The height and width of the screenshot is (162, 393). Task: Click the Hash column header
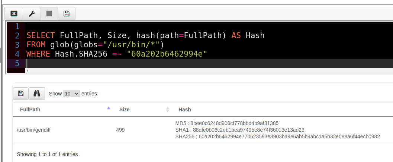coord(185,109)
